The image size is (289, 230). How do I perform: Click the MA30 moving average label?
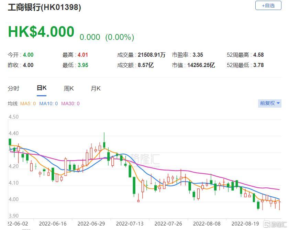70,103
